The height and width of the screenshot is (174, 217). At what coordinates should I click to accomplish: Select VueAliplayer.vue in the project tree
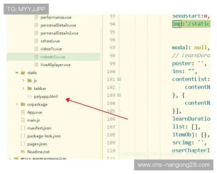(55, 65)
